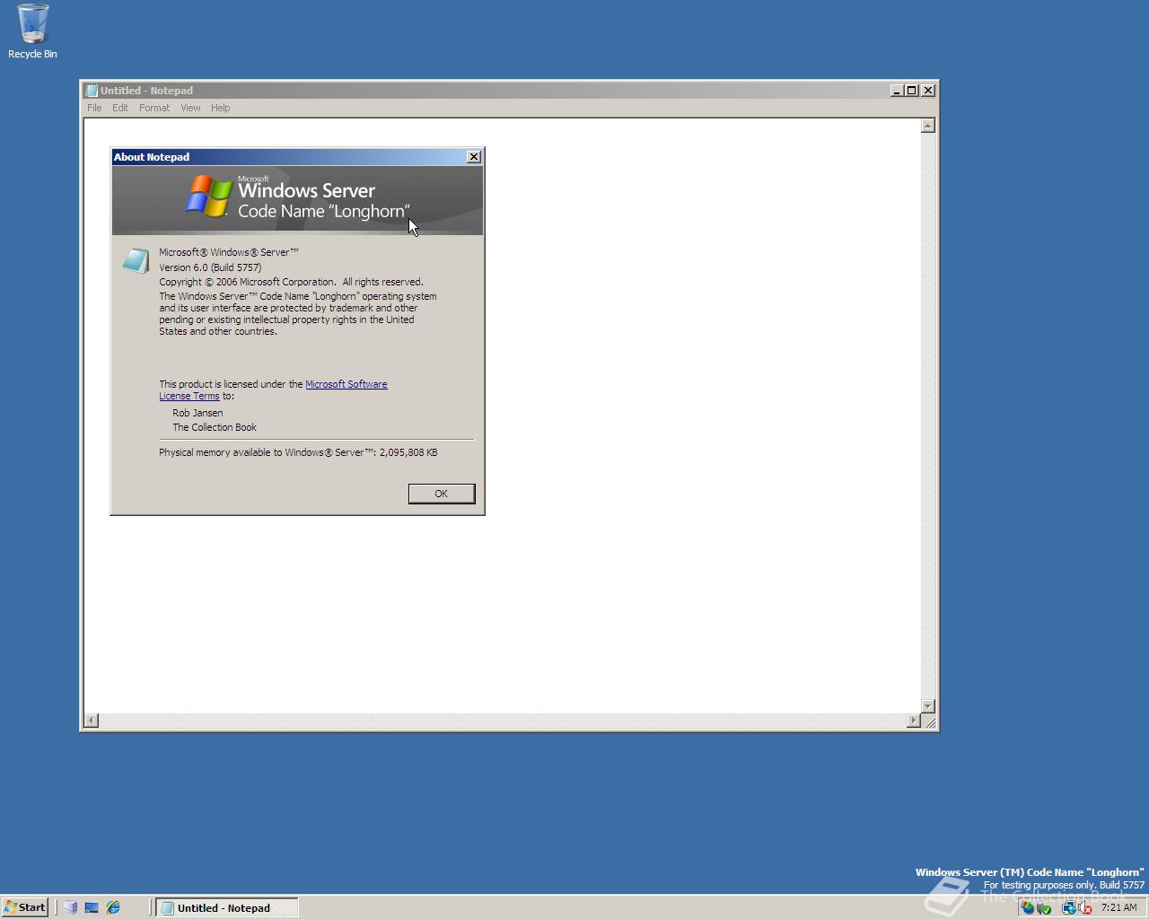Click the network connection tray icon
Viewport: 1149px width, 919px height.
(x=1069, y=907)
